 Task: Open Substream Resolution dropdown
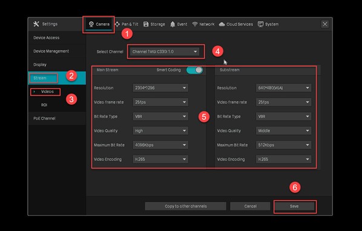(283, 88)
